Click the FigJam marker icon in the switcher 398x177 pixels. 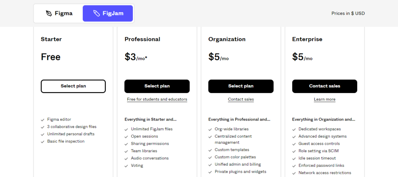coord(97,14)
